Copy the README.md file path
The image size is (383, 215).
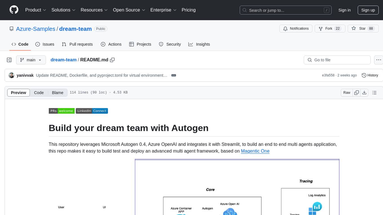click(112, 60)
